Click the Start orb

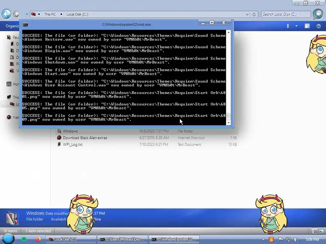tap(8, 239)
